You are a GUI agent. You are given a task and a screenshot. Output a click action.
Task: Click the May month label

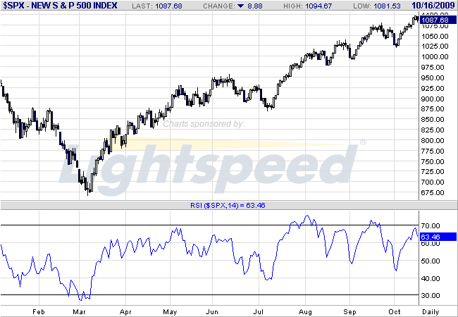170,312
